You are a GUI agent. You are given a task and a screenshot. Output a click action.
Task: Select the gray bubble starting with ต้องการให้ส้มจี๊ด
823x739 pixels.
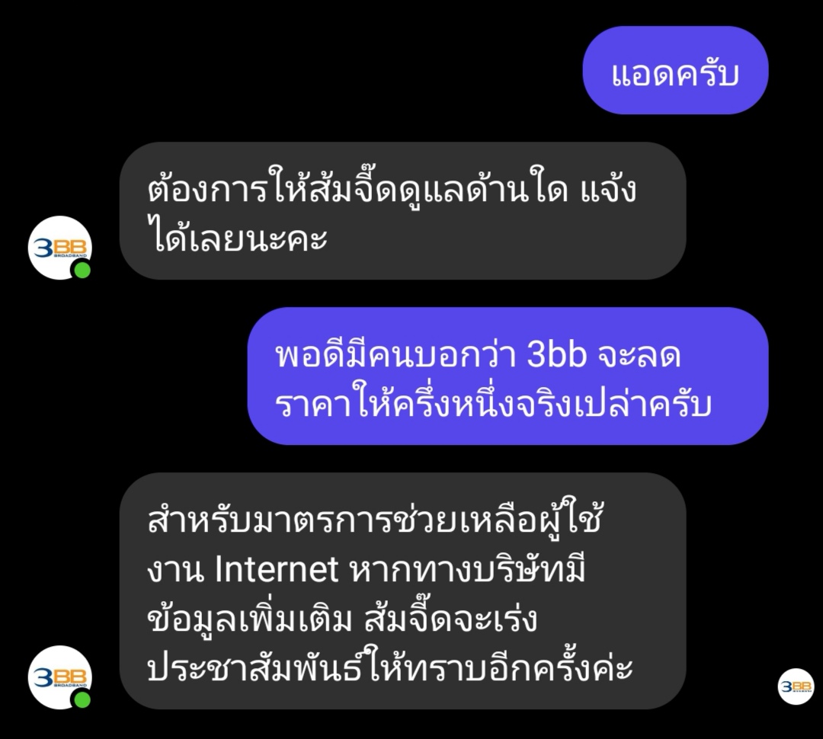[x=402, y=210]
